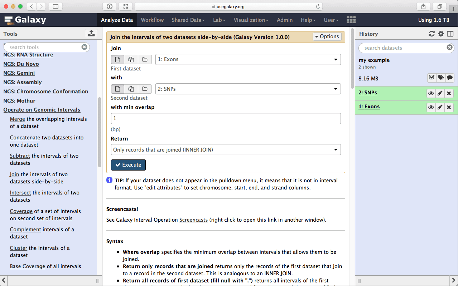Open history options gear icon
This screenshot has height=286, width=458.
[x=441, y=34]
